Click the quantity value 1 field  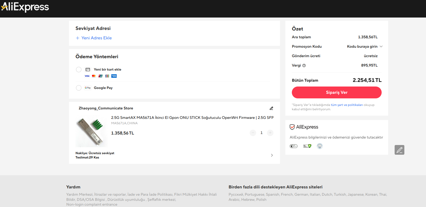click(262, 133)
